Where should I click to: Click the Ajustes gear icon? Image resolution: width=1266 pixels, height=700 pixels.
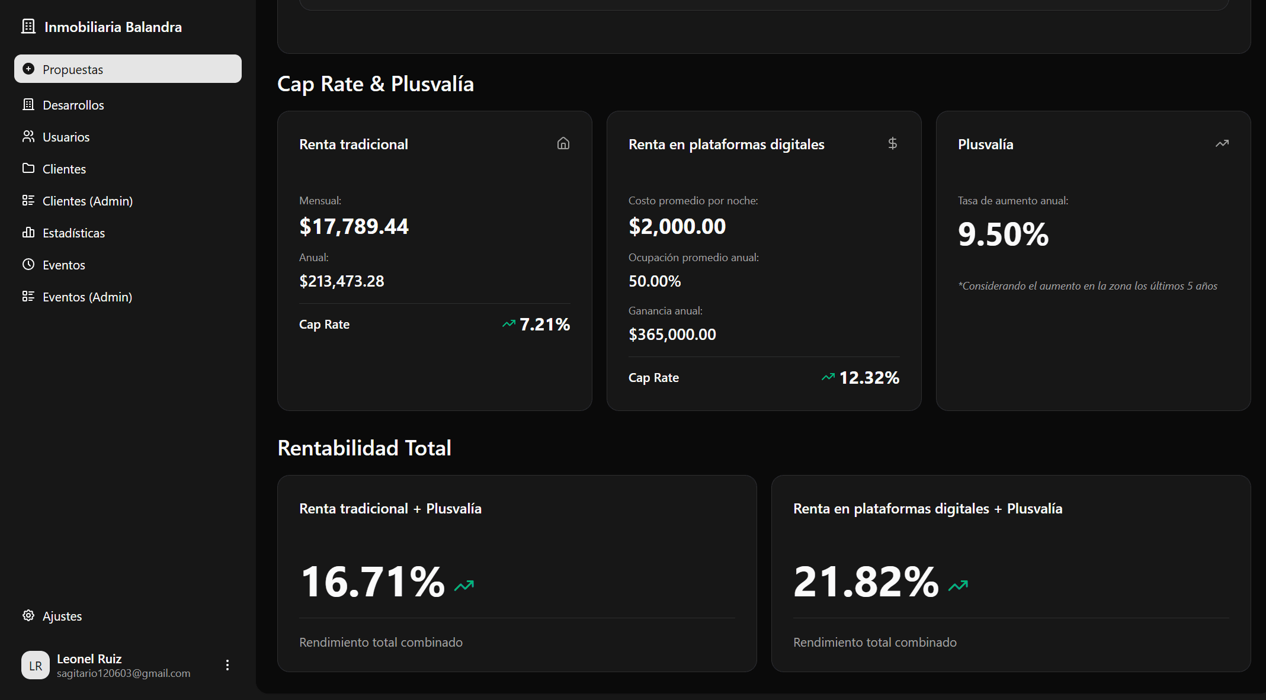pos(28,616)
